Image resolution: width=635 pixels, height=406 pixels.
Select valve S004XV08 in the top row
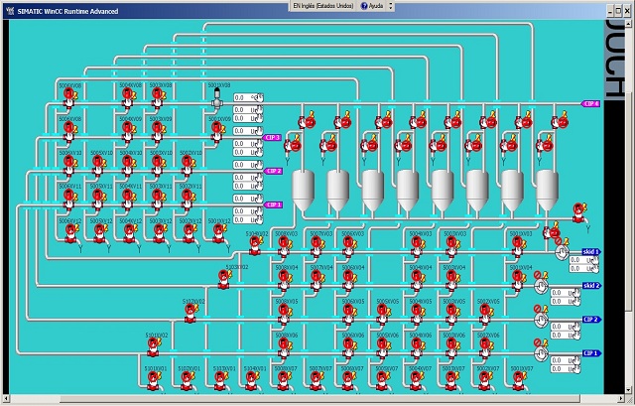click(x=127, y=95)
